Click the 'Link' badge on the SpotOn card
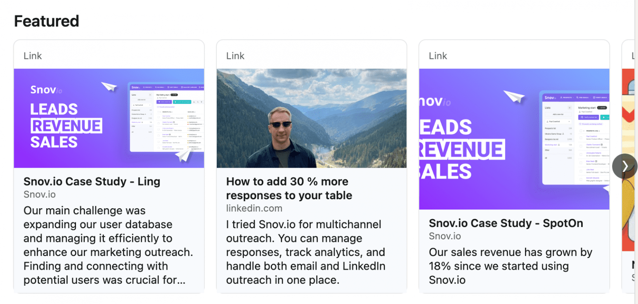Viewport: 638px width, 304px height. [437, 55]
